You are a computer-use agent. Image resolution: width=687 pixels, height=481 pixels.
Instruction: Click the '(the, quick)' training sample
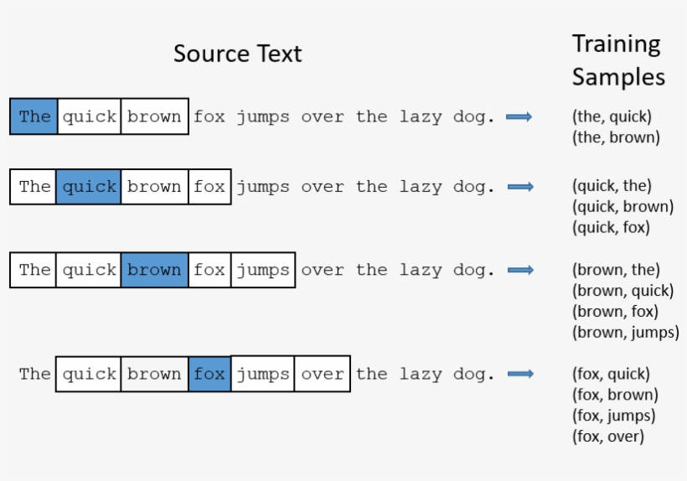(612, 116)
